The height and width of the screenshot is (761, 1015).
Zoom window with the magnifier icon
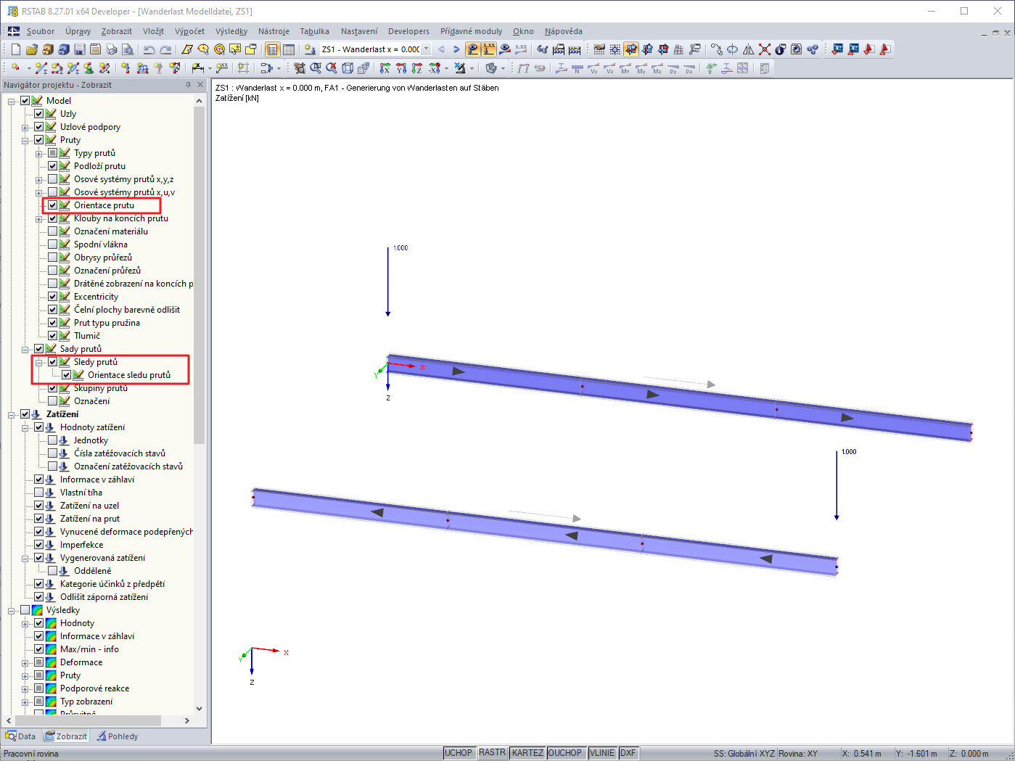(316, 68)
